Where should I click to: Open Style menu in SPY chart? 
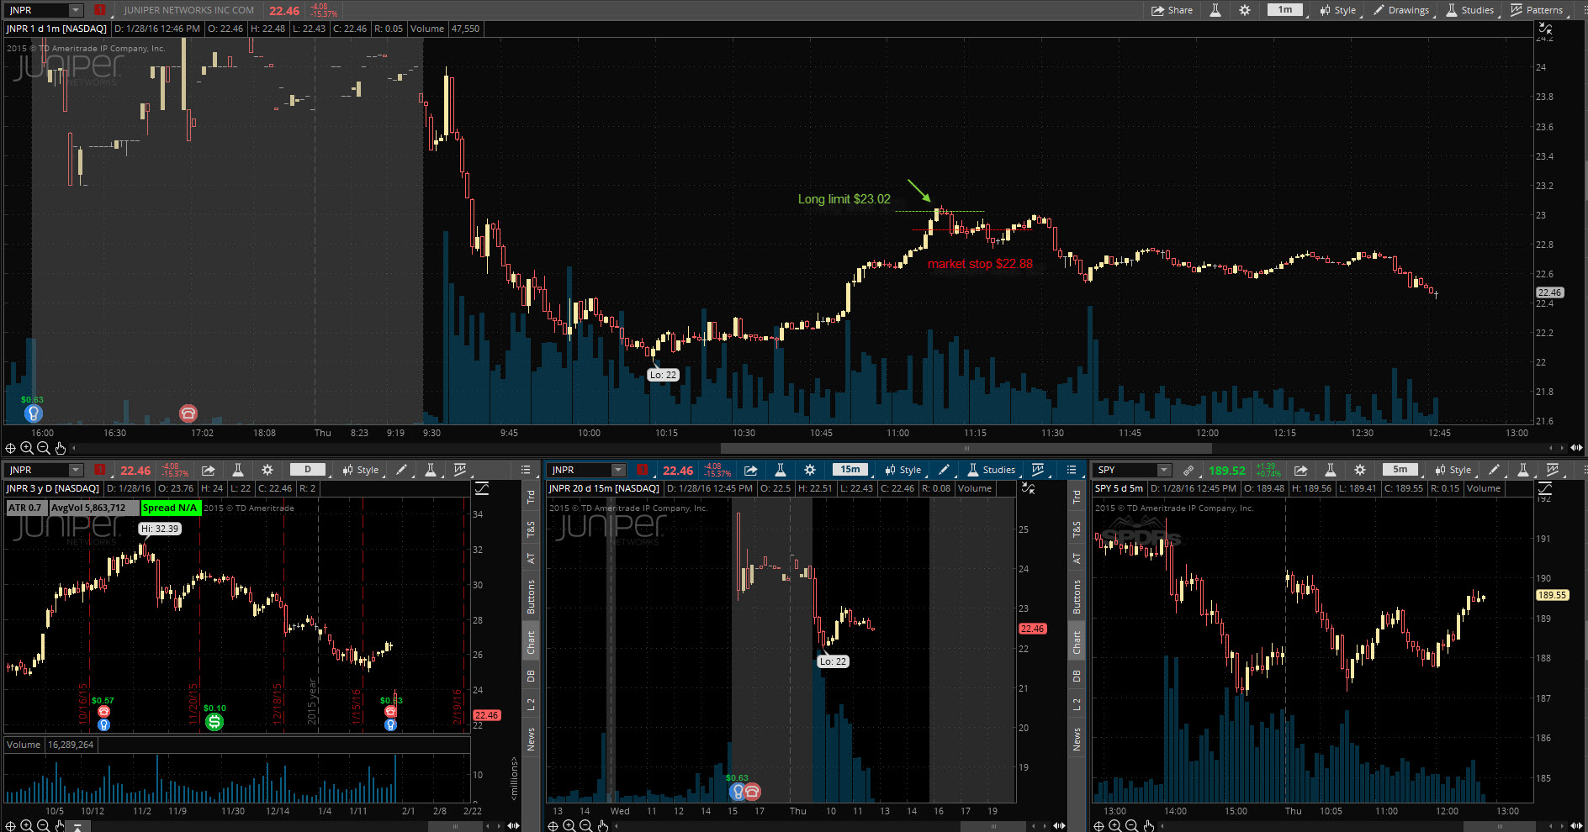[1453, 470]
